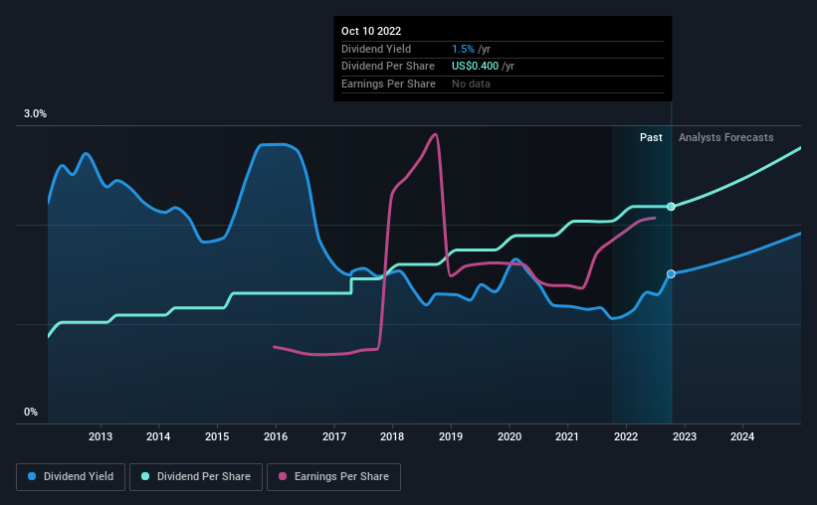
Task: Click the 1.5% dividend yield value in tooltip
Action: click(463, 49)
